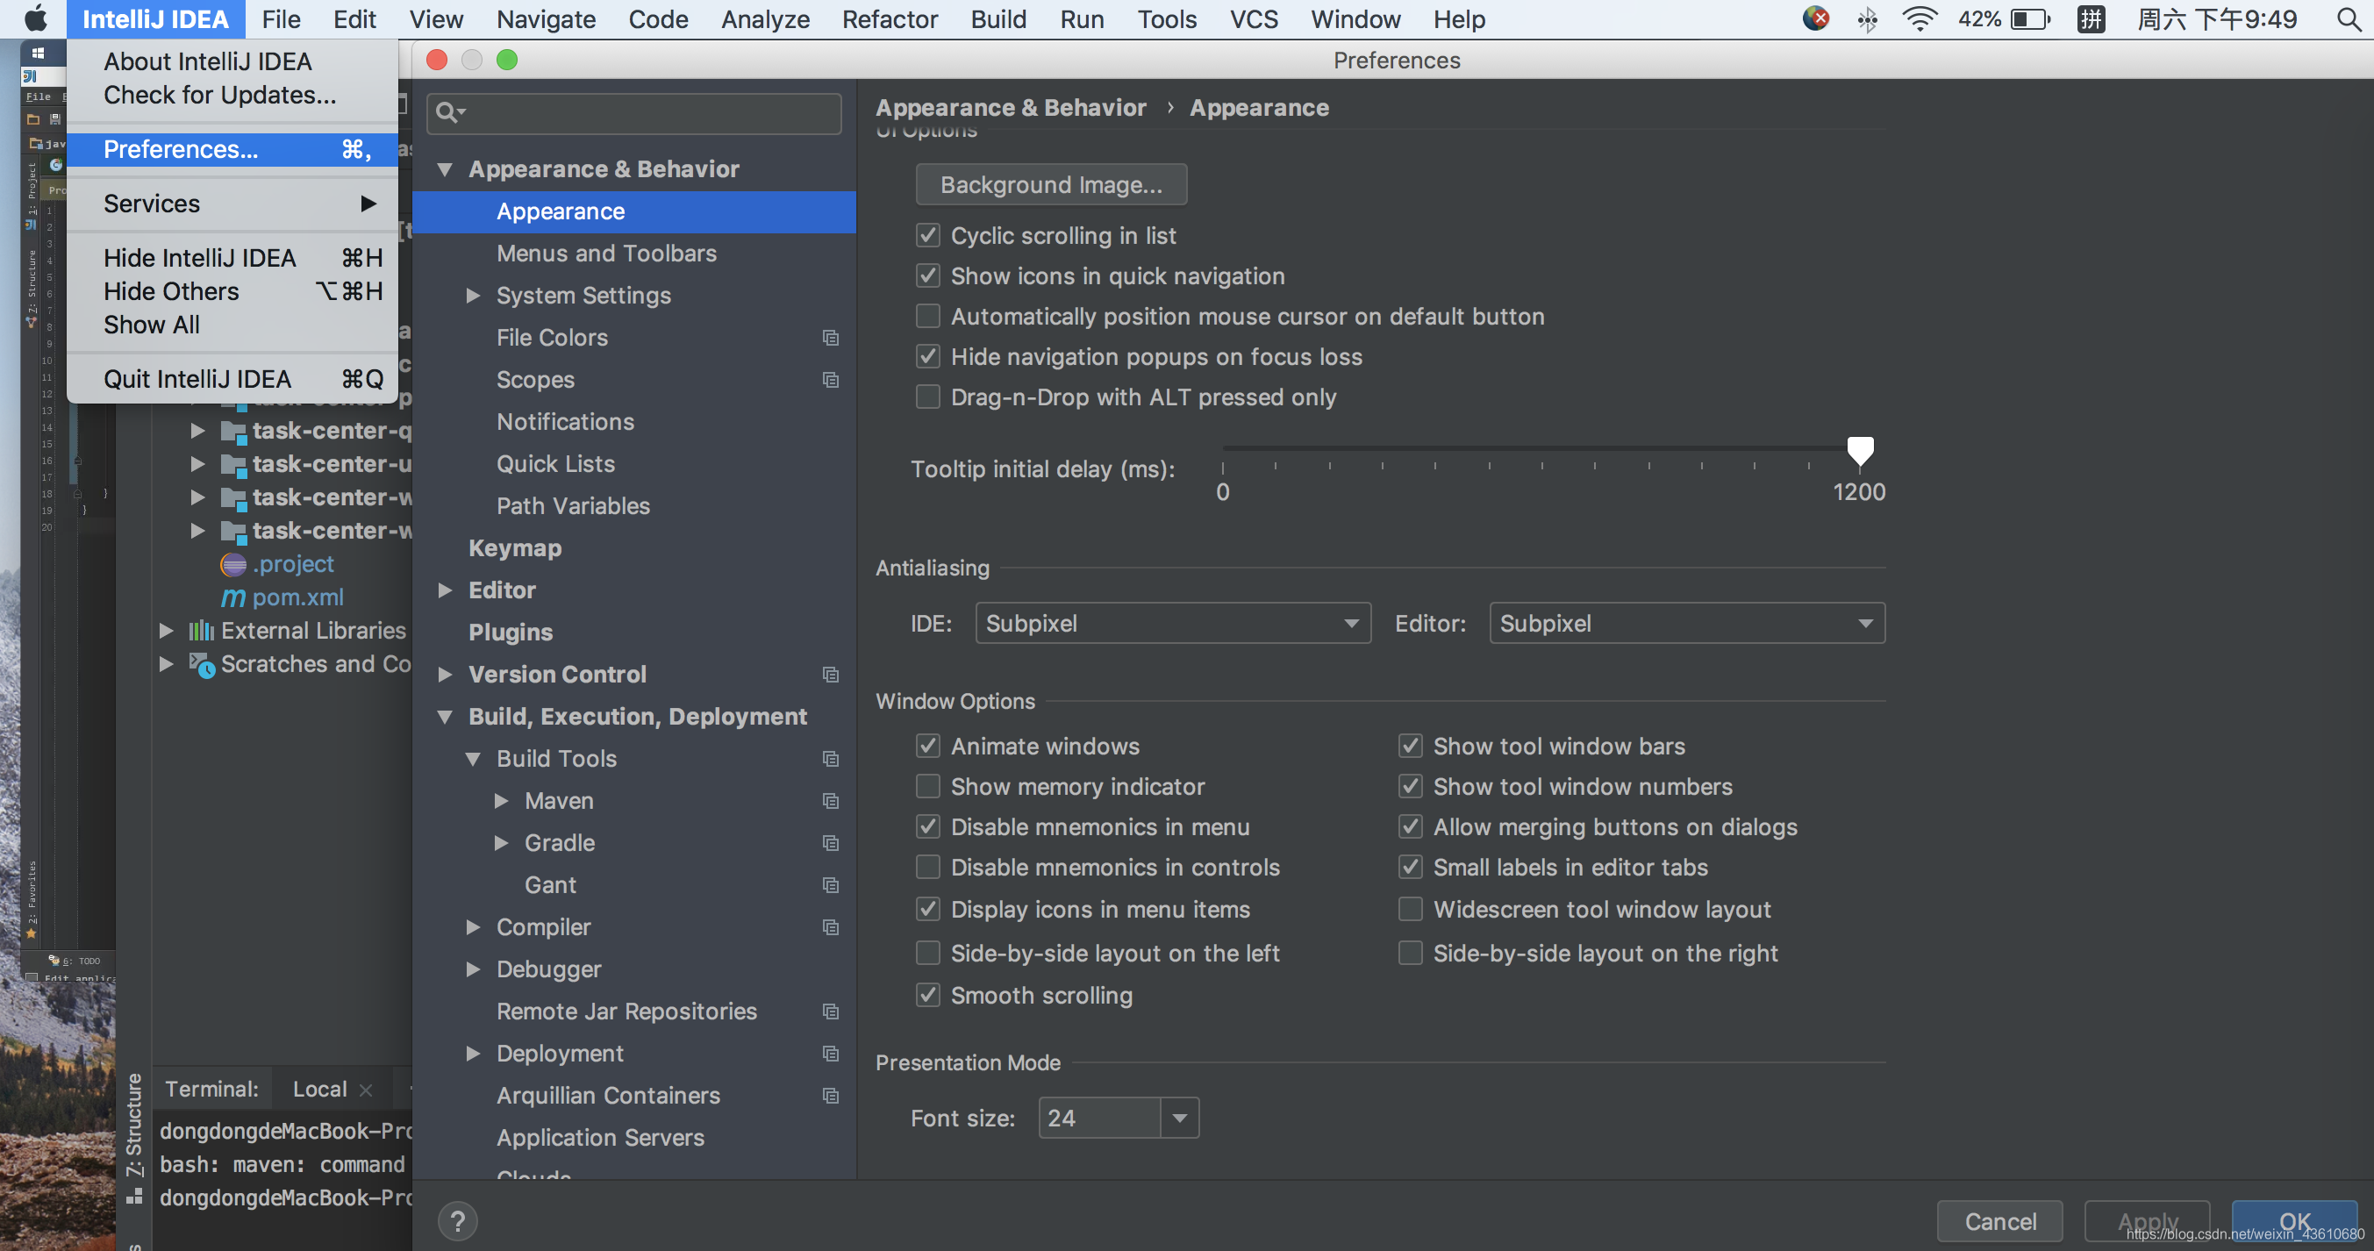Screen dimensions: 2374x1251
Task: Enable Show memory indicator checkbox
Action: [927, 786]
